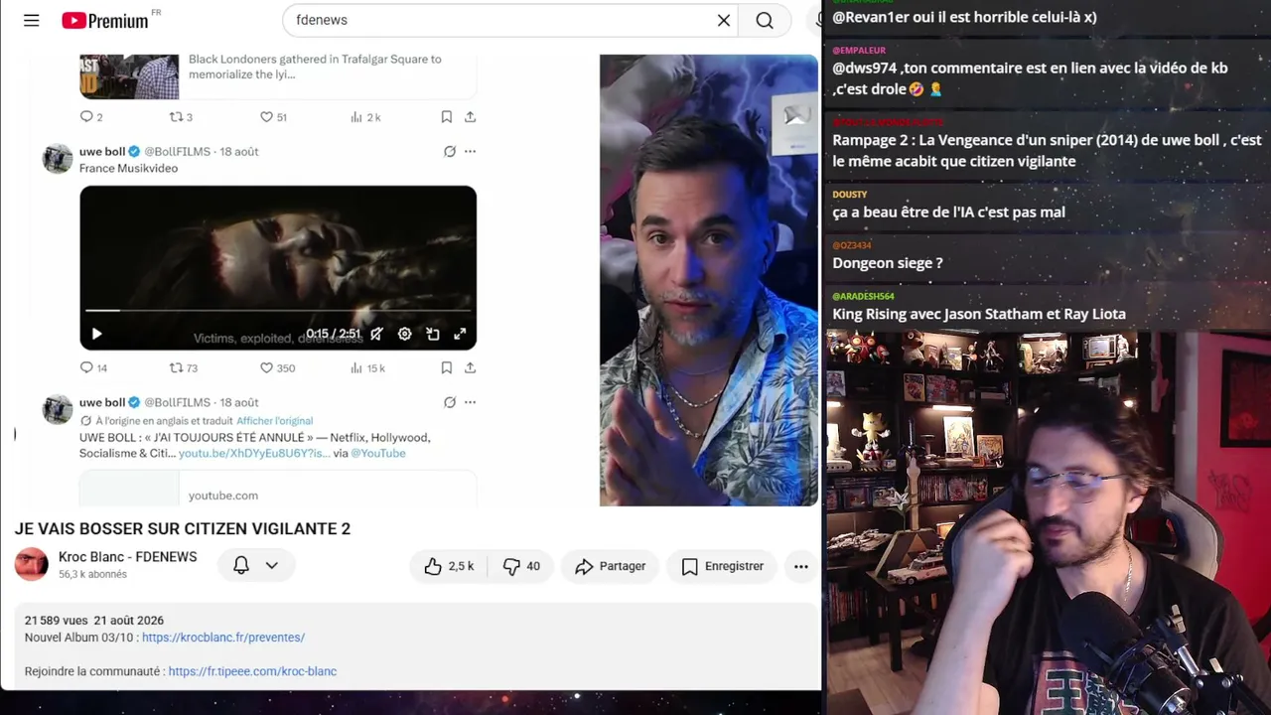View analytics of the tweet with 2 k views

pos(365,117)
